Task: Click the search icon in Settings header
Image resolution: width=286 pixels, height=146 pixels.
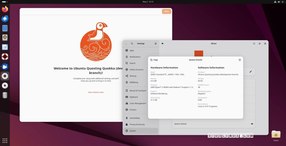Action: (132, 44)
